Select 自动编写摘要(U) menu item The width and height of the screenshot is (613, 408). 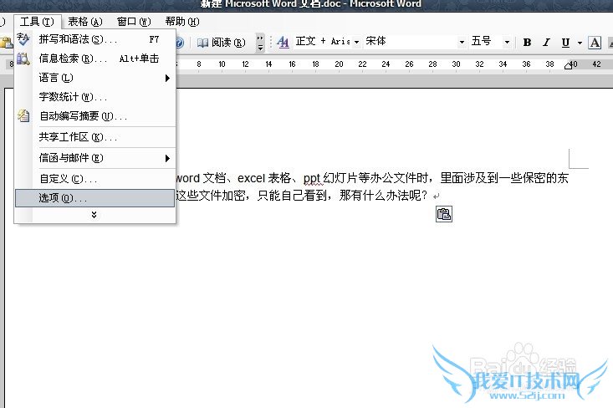pos(95,116)
